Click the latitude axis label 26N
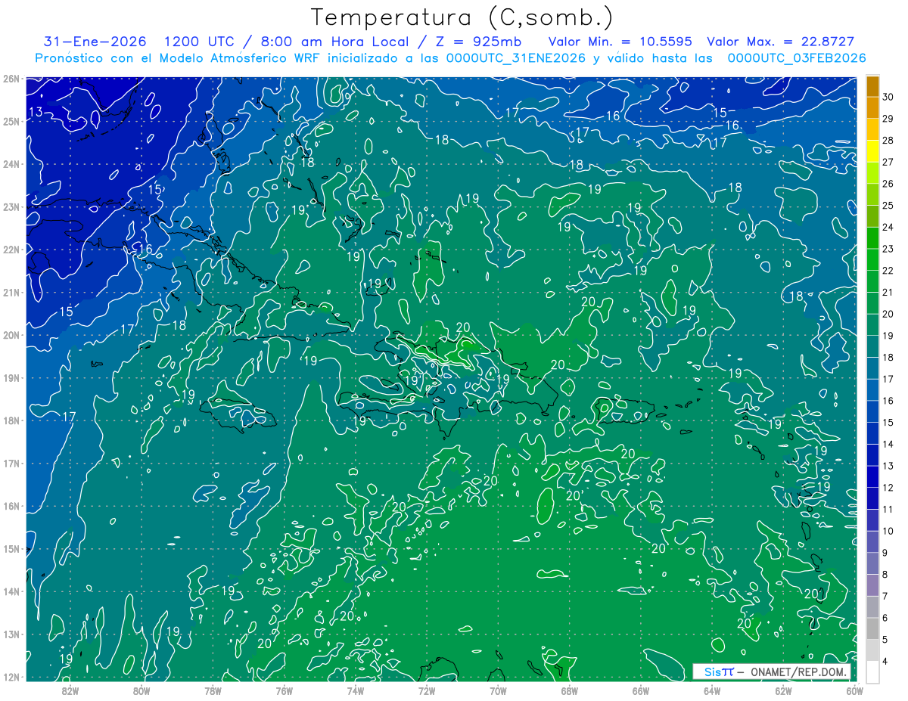908x701 pixels. [x=11, y=78]
